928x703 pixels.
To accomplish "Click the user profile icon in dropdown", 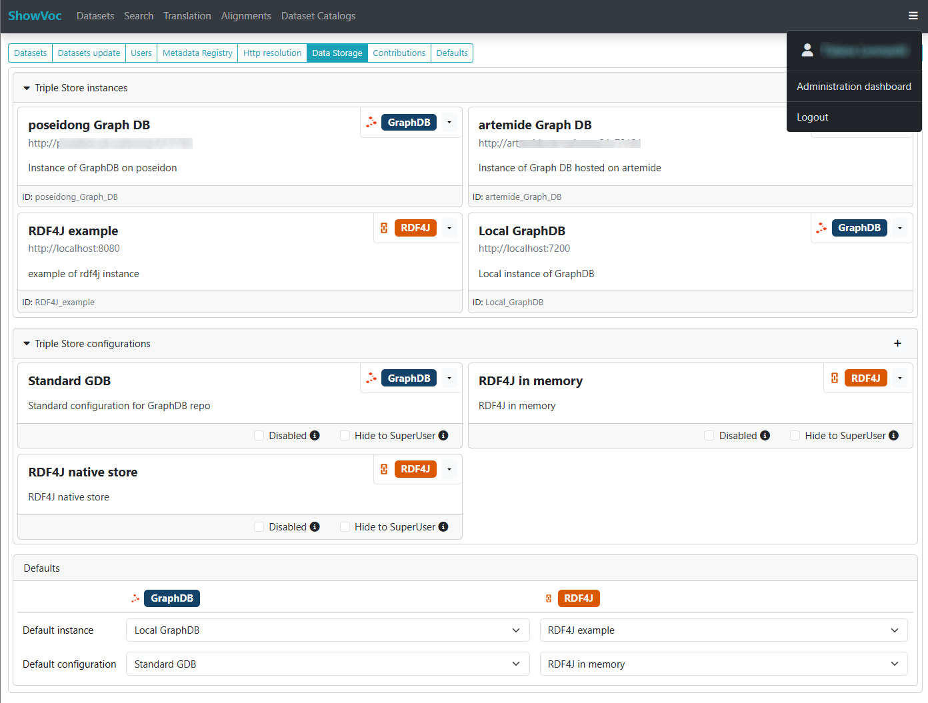I will click(807, 50).
